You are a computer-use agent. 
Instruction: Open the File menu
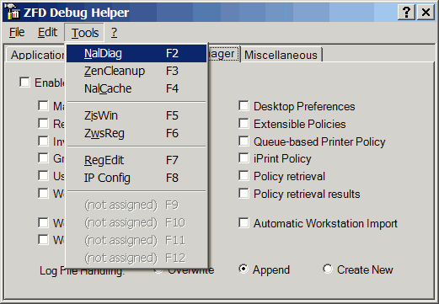point(17,32)
